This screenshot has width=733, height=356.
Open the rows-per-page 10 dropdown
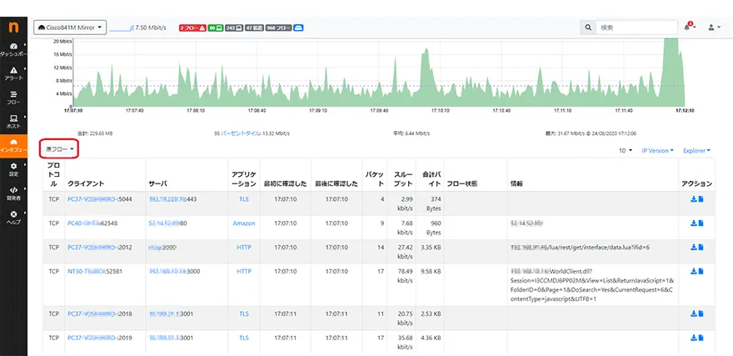click(625, 151)
